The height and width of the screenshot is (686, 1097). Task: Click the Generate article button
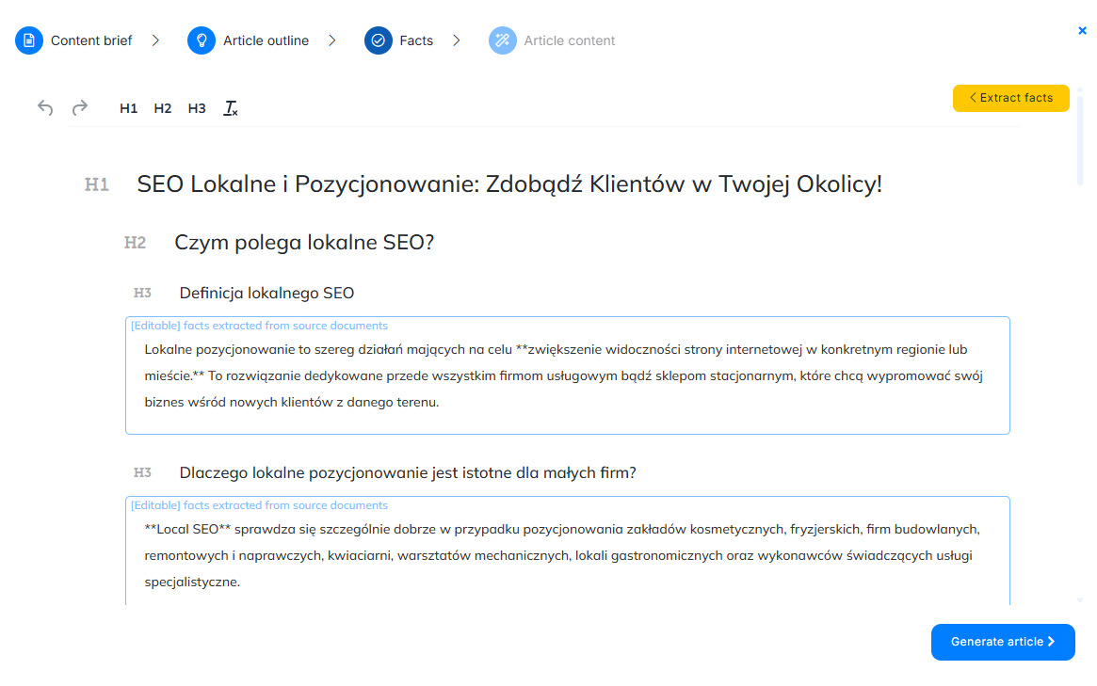pyautogui.click(x=1002, y=642)
